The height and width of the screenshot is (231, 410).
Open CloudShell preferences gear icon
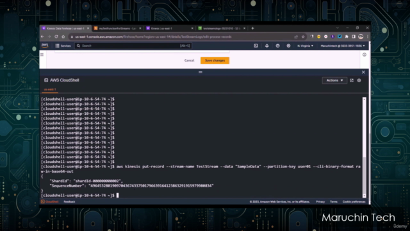point(359,80)
